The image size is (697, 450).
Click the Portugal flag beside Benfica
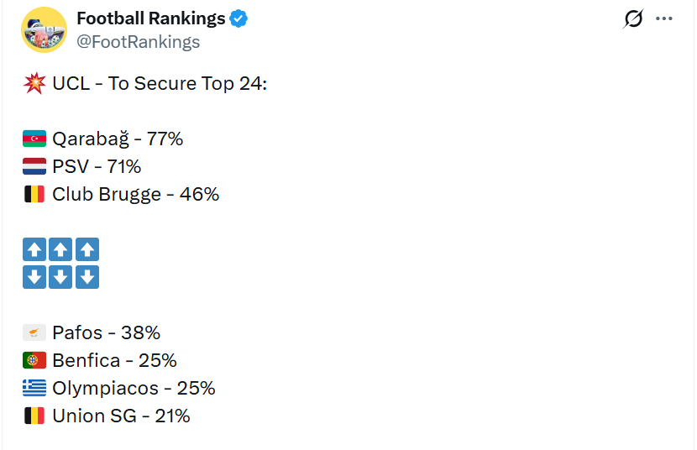pyautogui.click(x=34, y=360)
